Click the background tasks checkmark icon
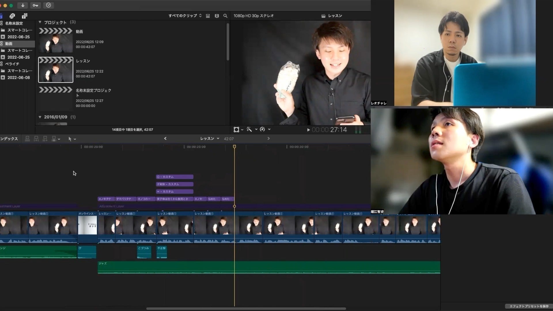The width and height of the screenshot is (553, 311). (x=48, y=5)
